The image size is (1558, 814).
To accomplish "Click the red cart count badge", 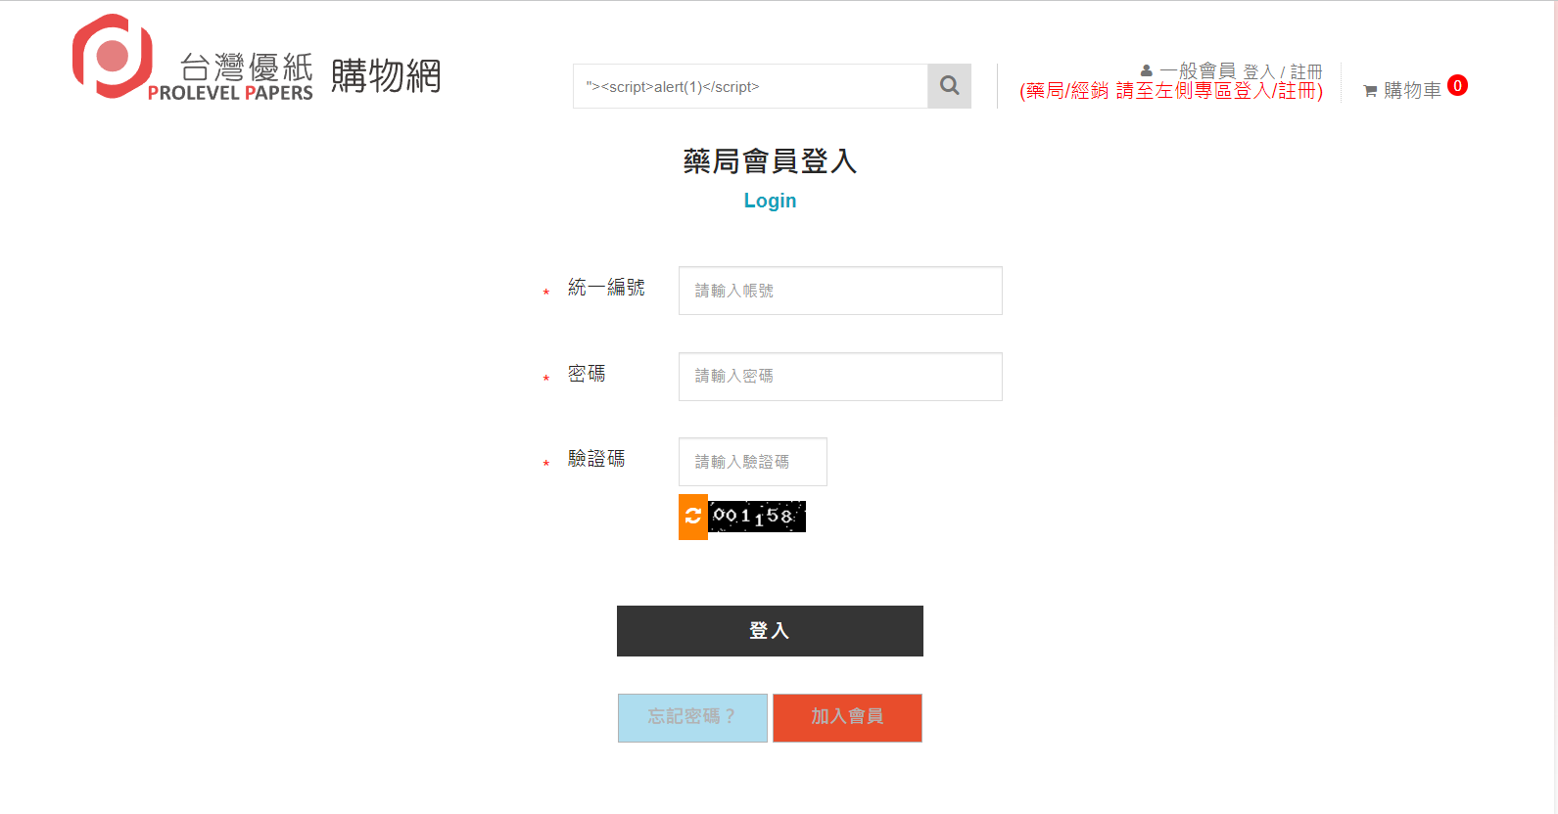I will tap(1457, 85).
